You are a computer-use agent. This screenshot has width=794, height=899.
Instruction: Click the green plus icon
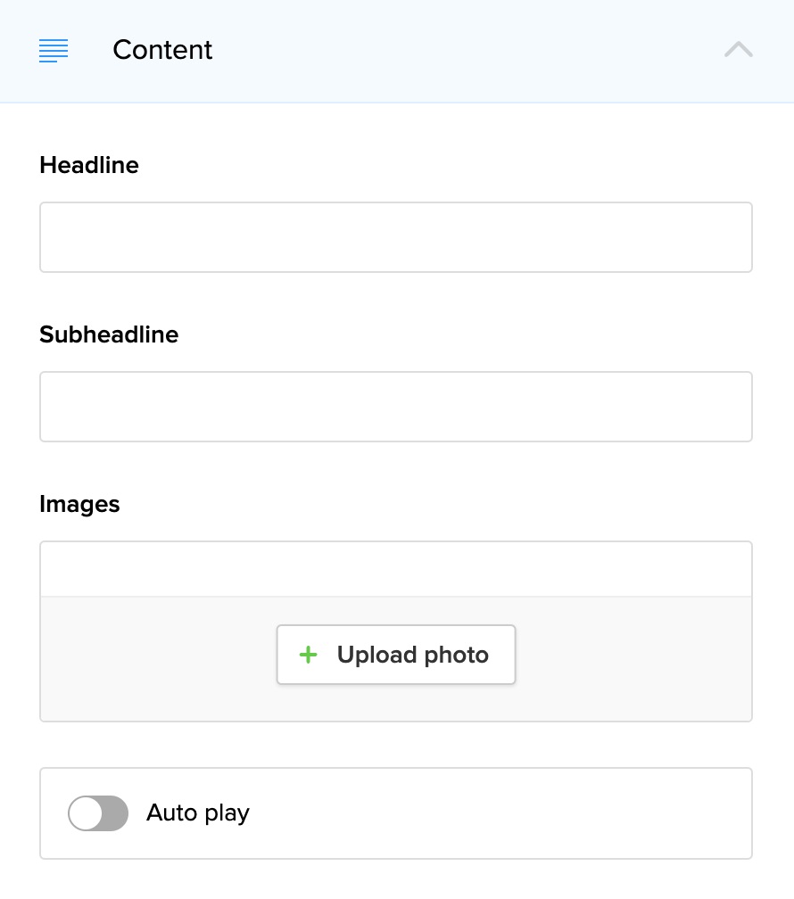point(308,656)
